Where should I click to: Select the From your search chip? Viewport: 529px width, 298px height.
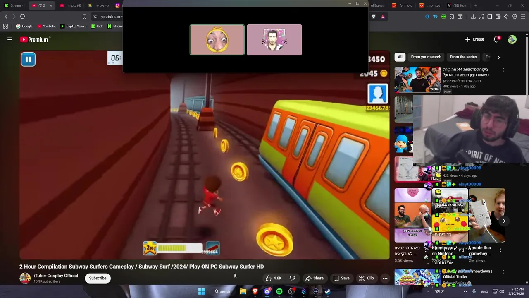click(x=426, y=57)
